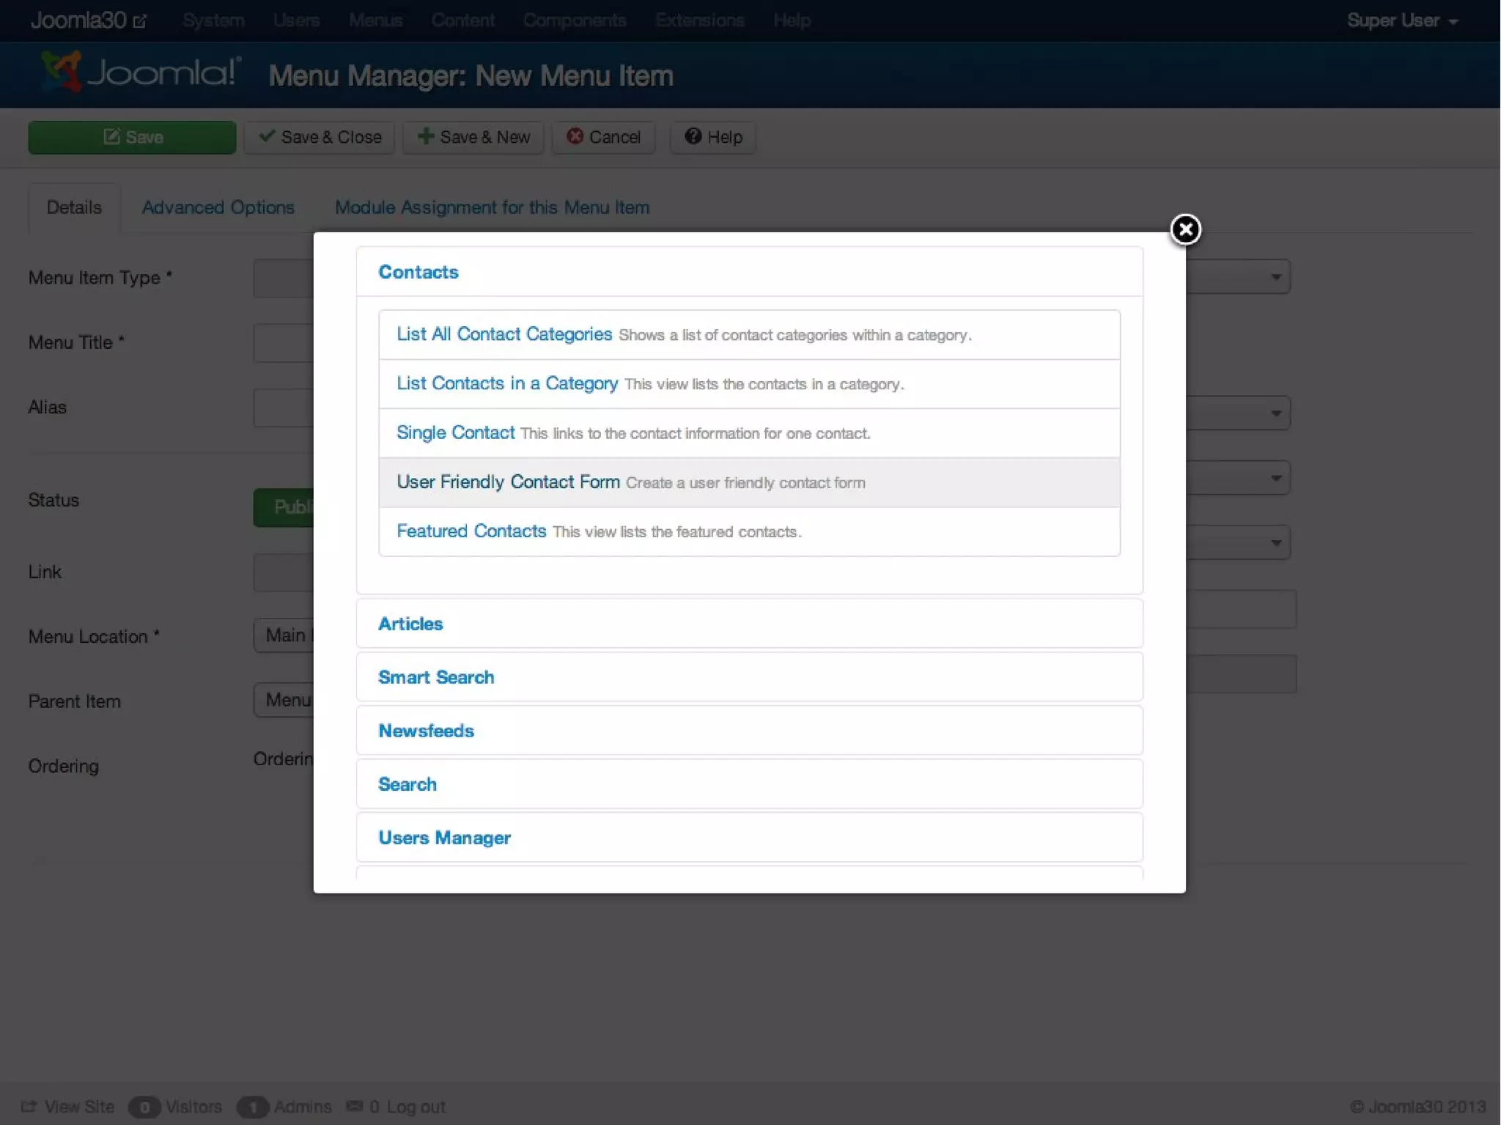
Task: Select User Friendly Contact Form type
Action: point(508,482)
